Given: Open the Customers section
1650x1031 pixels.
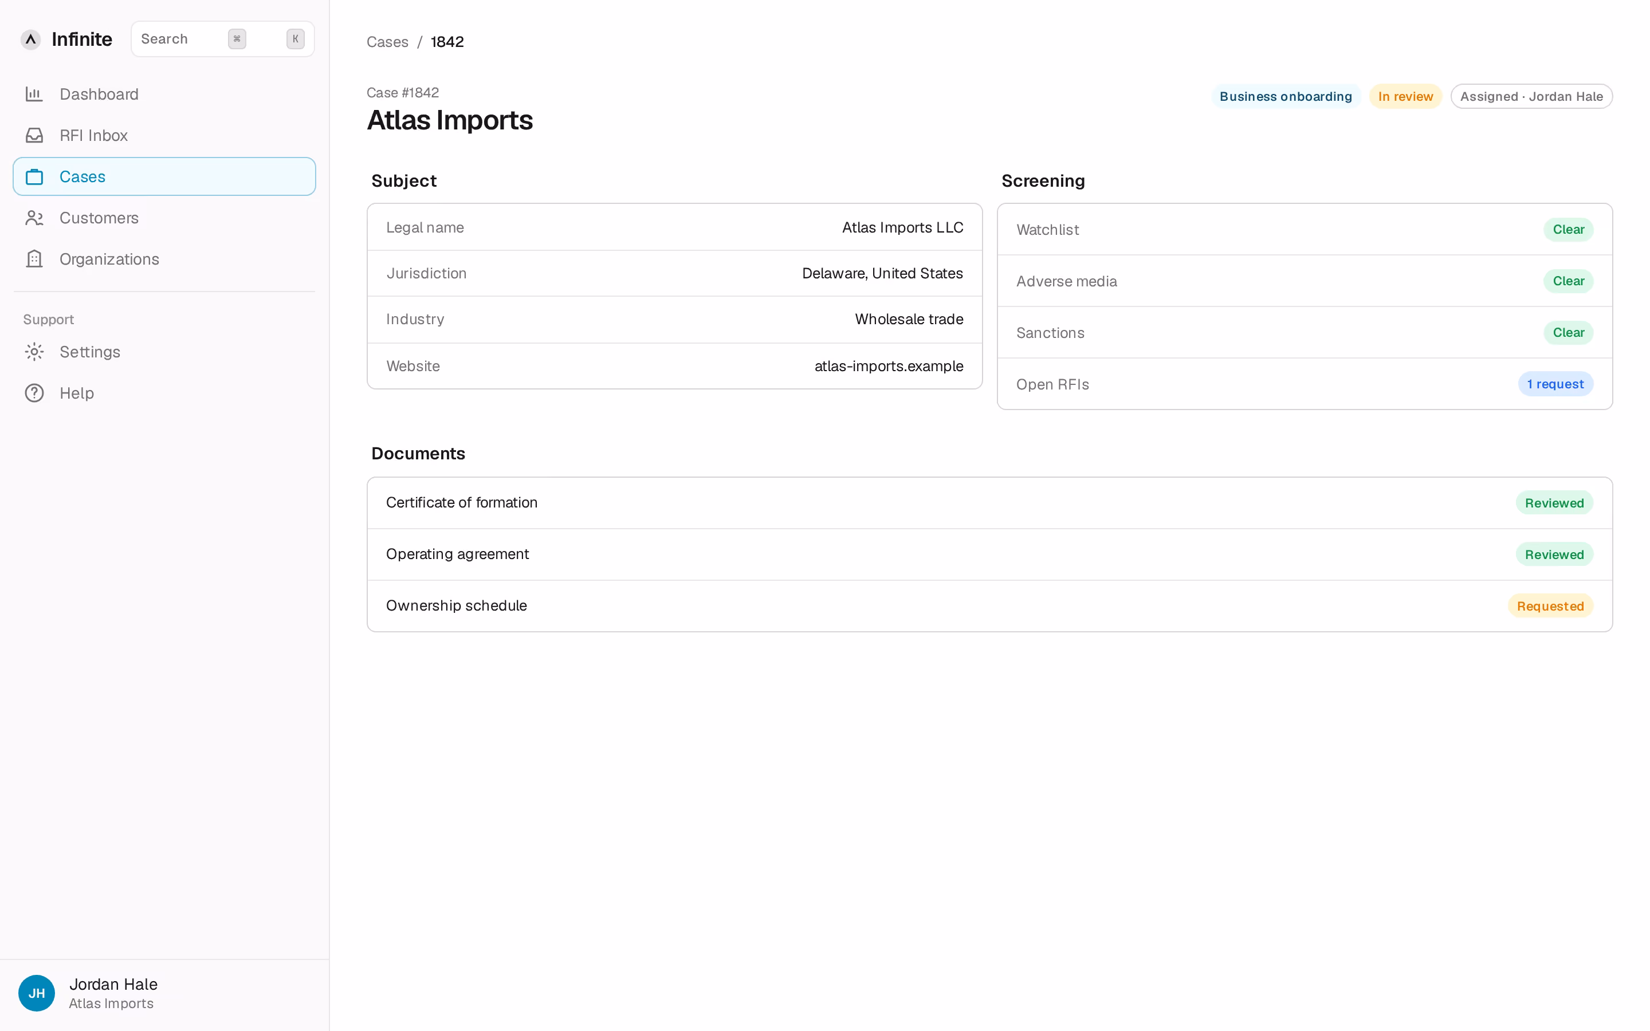Looking at the screenshot, I should 164,218.
